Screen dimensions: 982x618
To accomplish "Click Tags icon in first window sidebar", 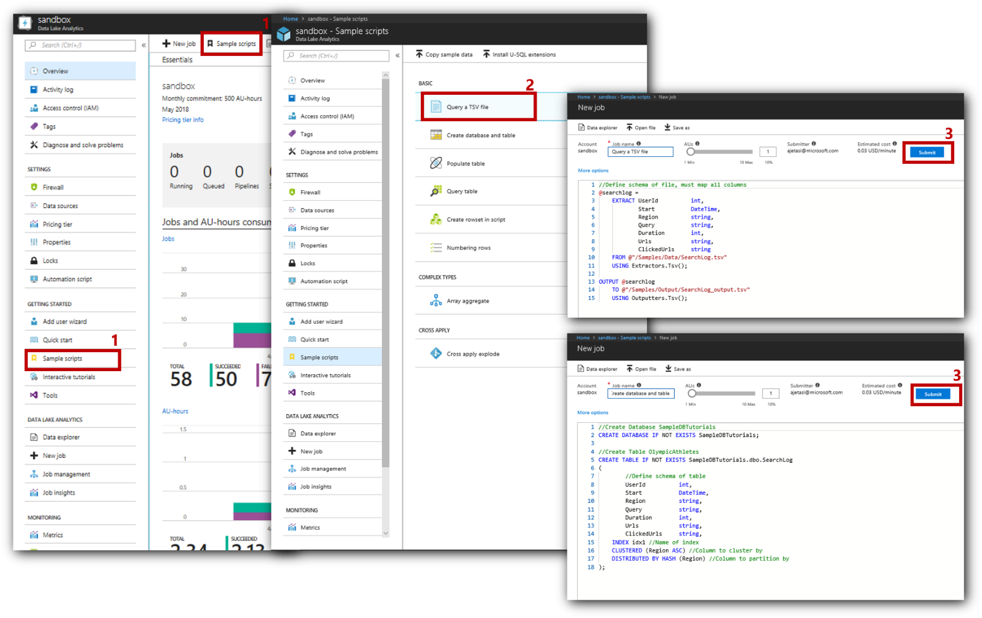I will pos(34,127).
